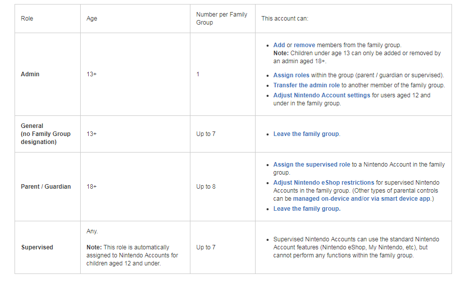Open 'Adjust Nintendo Account settings' link
The width and height of the screenshot is (456, 281).
(322, 95)
